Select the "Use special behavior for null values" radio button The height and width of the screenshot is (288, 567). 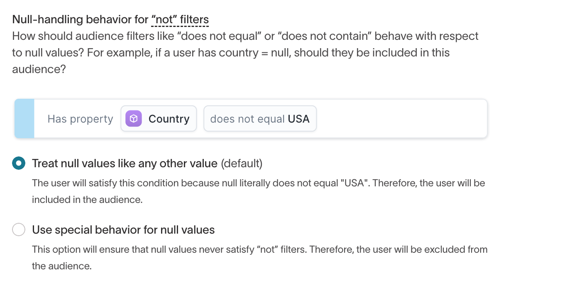pyautogui.click(x=19, y=229)
